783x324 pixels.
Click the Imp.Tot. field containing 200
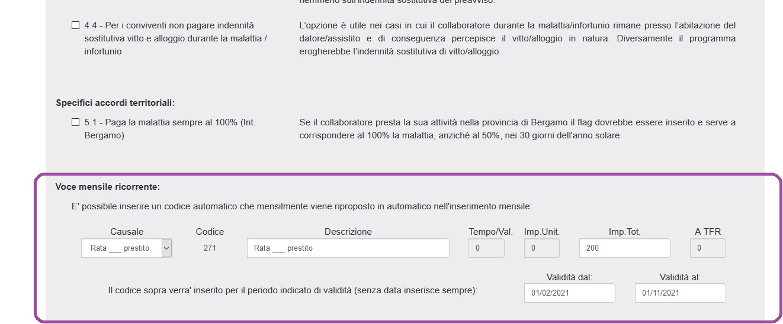click(624, 248)
